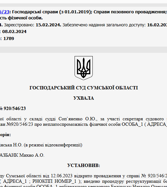Screen dimensions: 167x187
Task: Select the word неплатоспроможність in the body
Action: [65, 124]
